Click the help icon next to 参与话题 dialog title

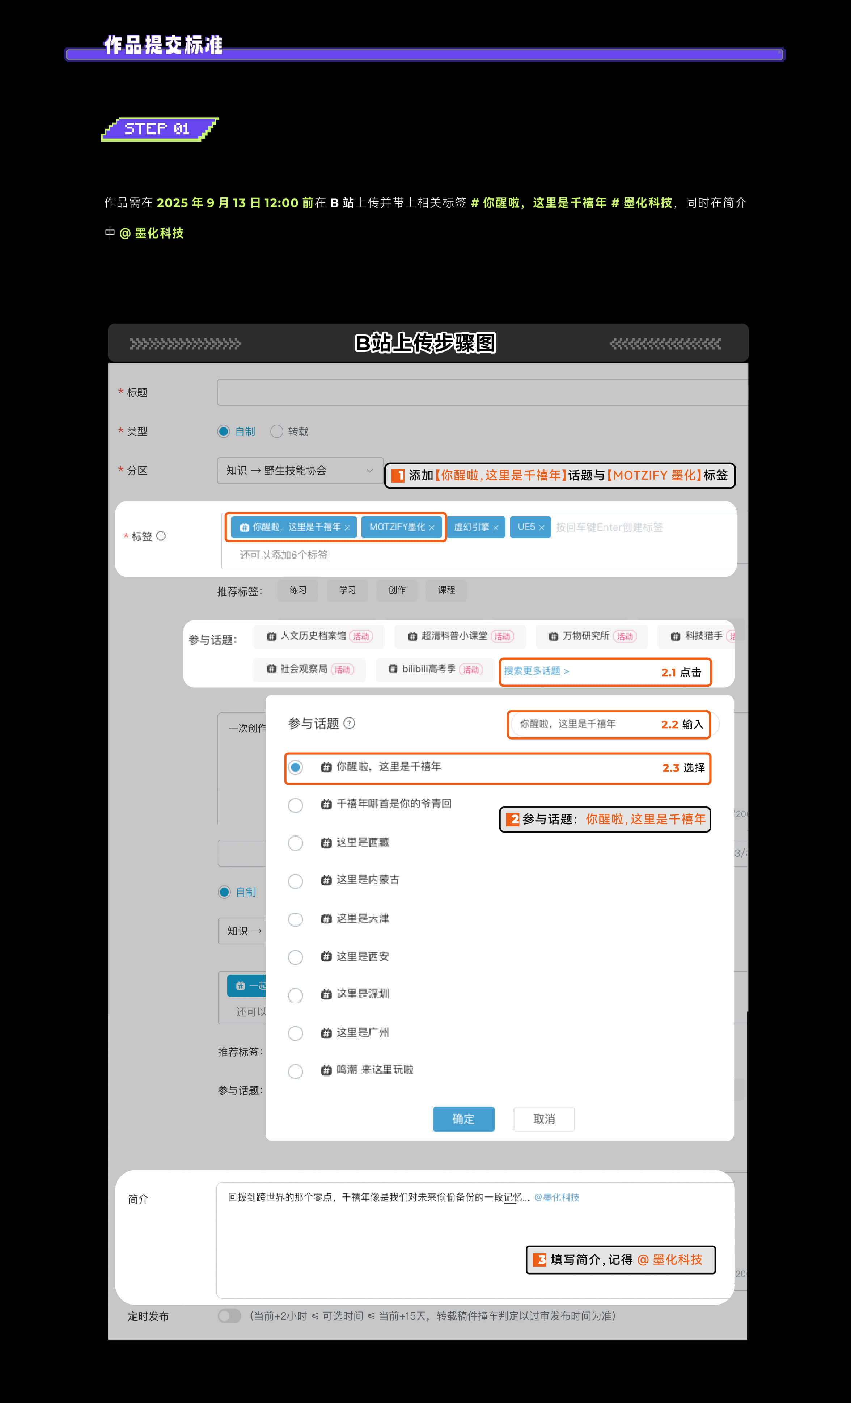(350, 723)
